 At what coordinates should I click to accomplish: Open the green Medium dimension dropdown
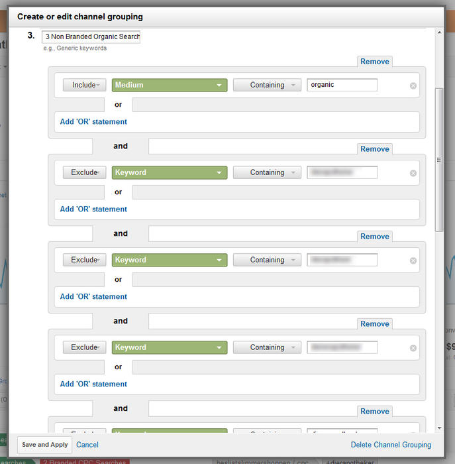click(x=170, y=85)
